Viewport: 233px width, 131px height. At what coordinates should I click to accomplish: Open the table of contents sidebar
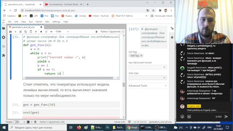[4, 46]
